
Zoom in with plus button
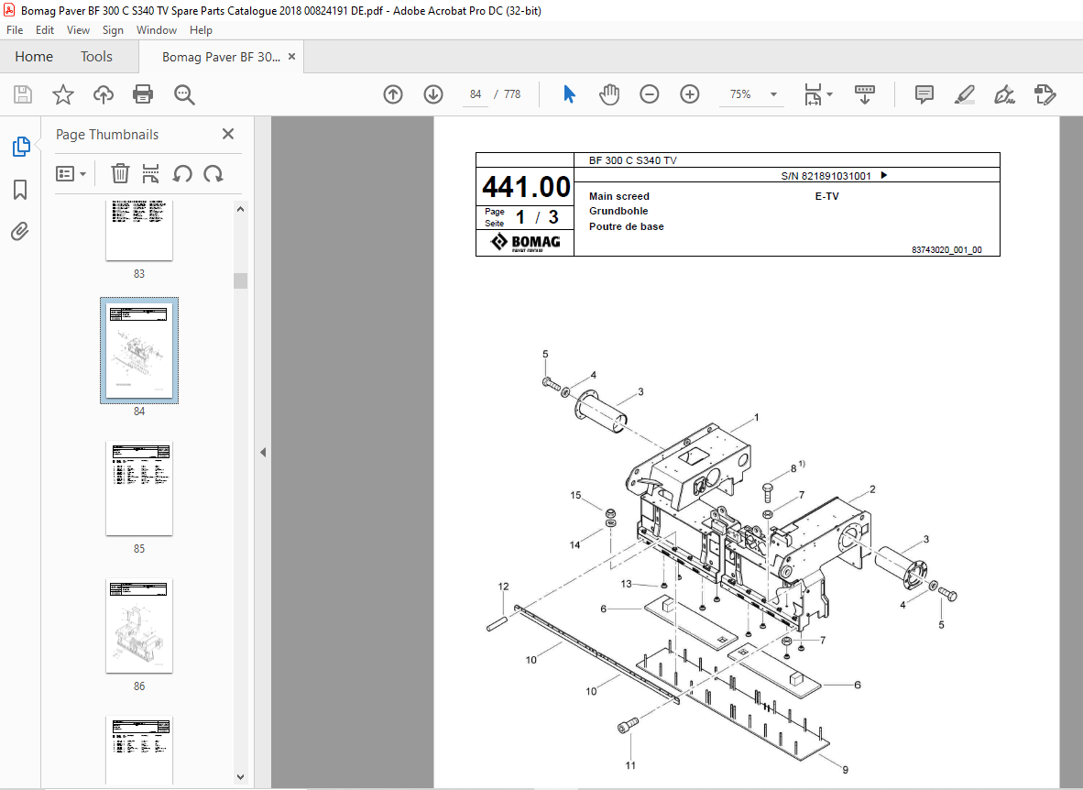pos(689,94)
